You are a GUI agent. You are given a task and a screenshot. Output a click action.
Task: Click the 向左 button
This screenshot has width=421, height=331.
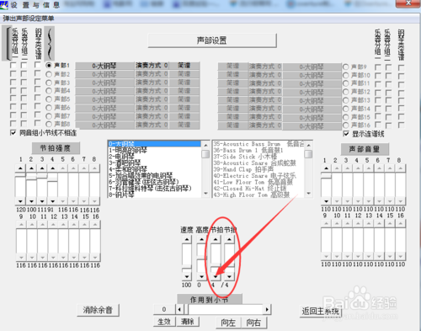click(228, 323)
